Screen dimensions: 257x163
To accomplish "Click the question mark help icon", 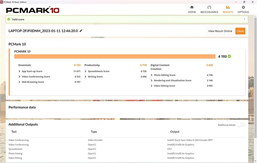I will [x=244, y=19].
